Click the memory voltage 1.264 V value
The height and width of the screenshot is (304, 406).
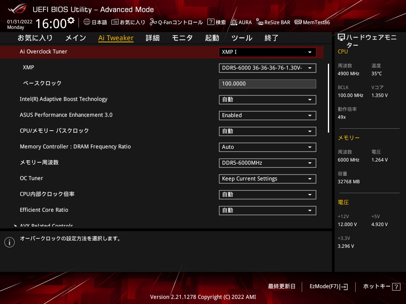(379, 160)
